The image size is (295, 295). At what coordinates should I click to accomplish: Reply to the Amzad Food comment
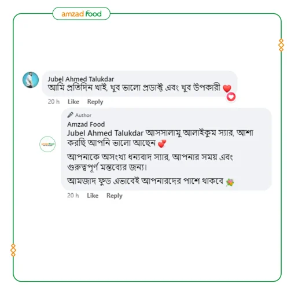pyautogui.click(x=115, y=196)
